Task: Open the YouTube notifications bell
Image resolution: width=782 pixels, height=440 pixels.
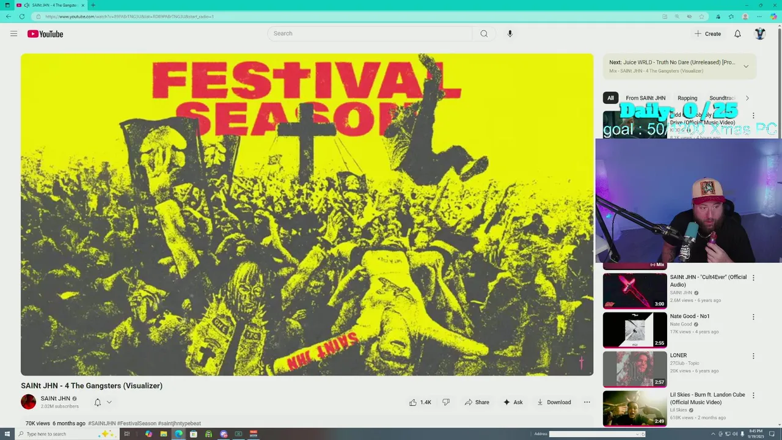Action: (737, 34)
